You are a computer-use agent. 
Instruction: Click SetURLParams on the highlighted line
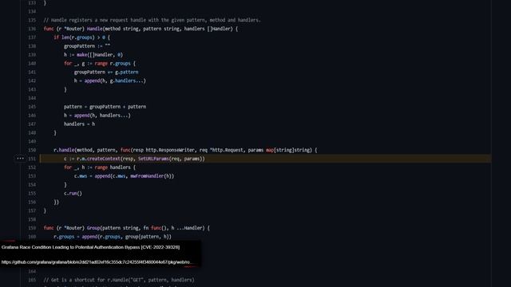[x=153, y=159]
